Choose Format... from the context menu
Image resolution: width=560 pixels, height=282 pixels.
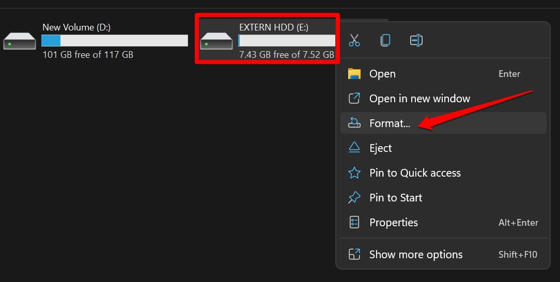[443, 123]
